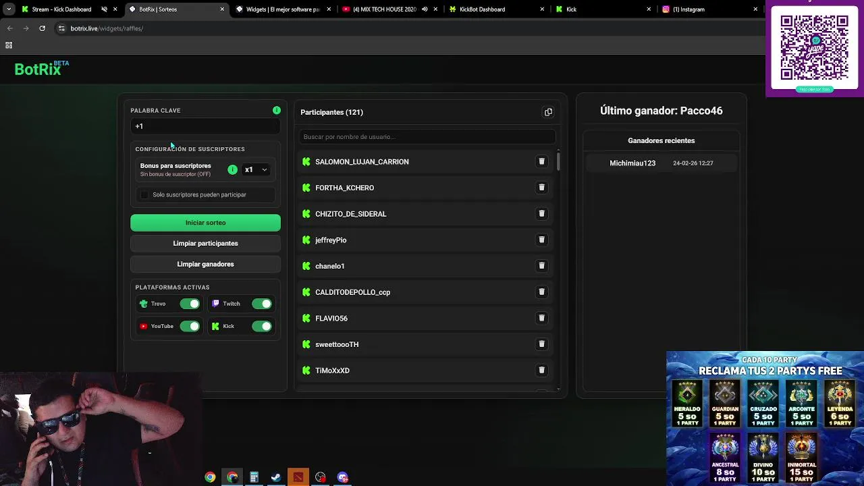The height and width of the screenshot is (486, 864).
Task: Go back in browser history
Action: point(9,28)
